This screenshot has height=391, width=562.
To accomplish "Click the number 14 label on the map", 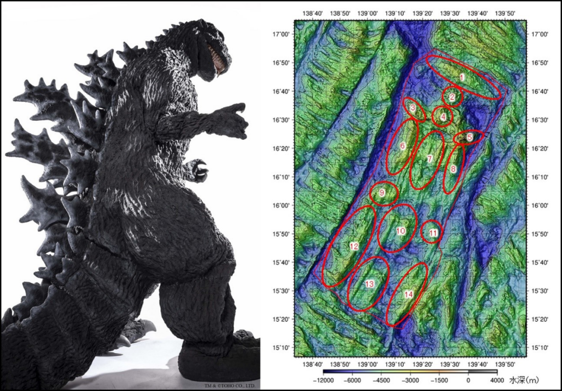I will point(408,294).
